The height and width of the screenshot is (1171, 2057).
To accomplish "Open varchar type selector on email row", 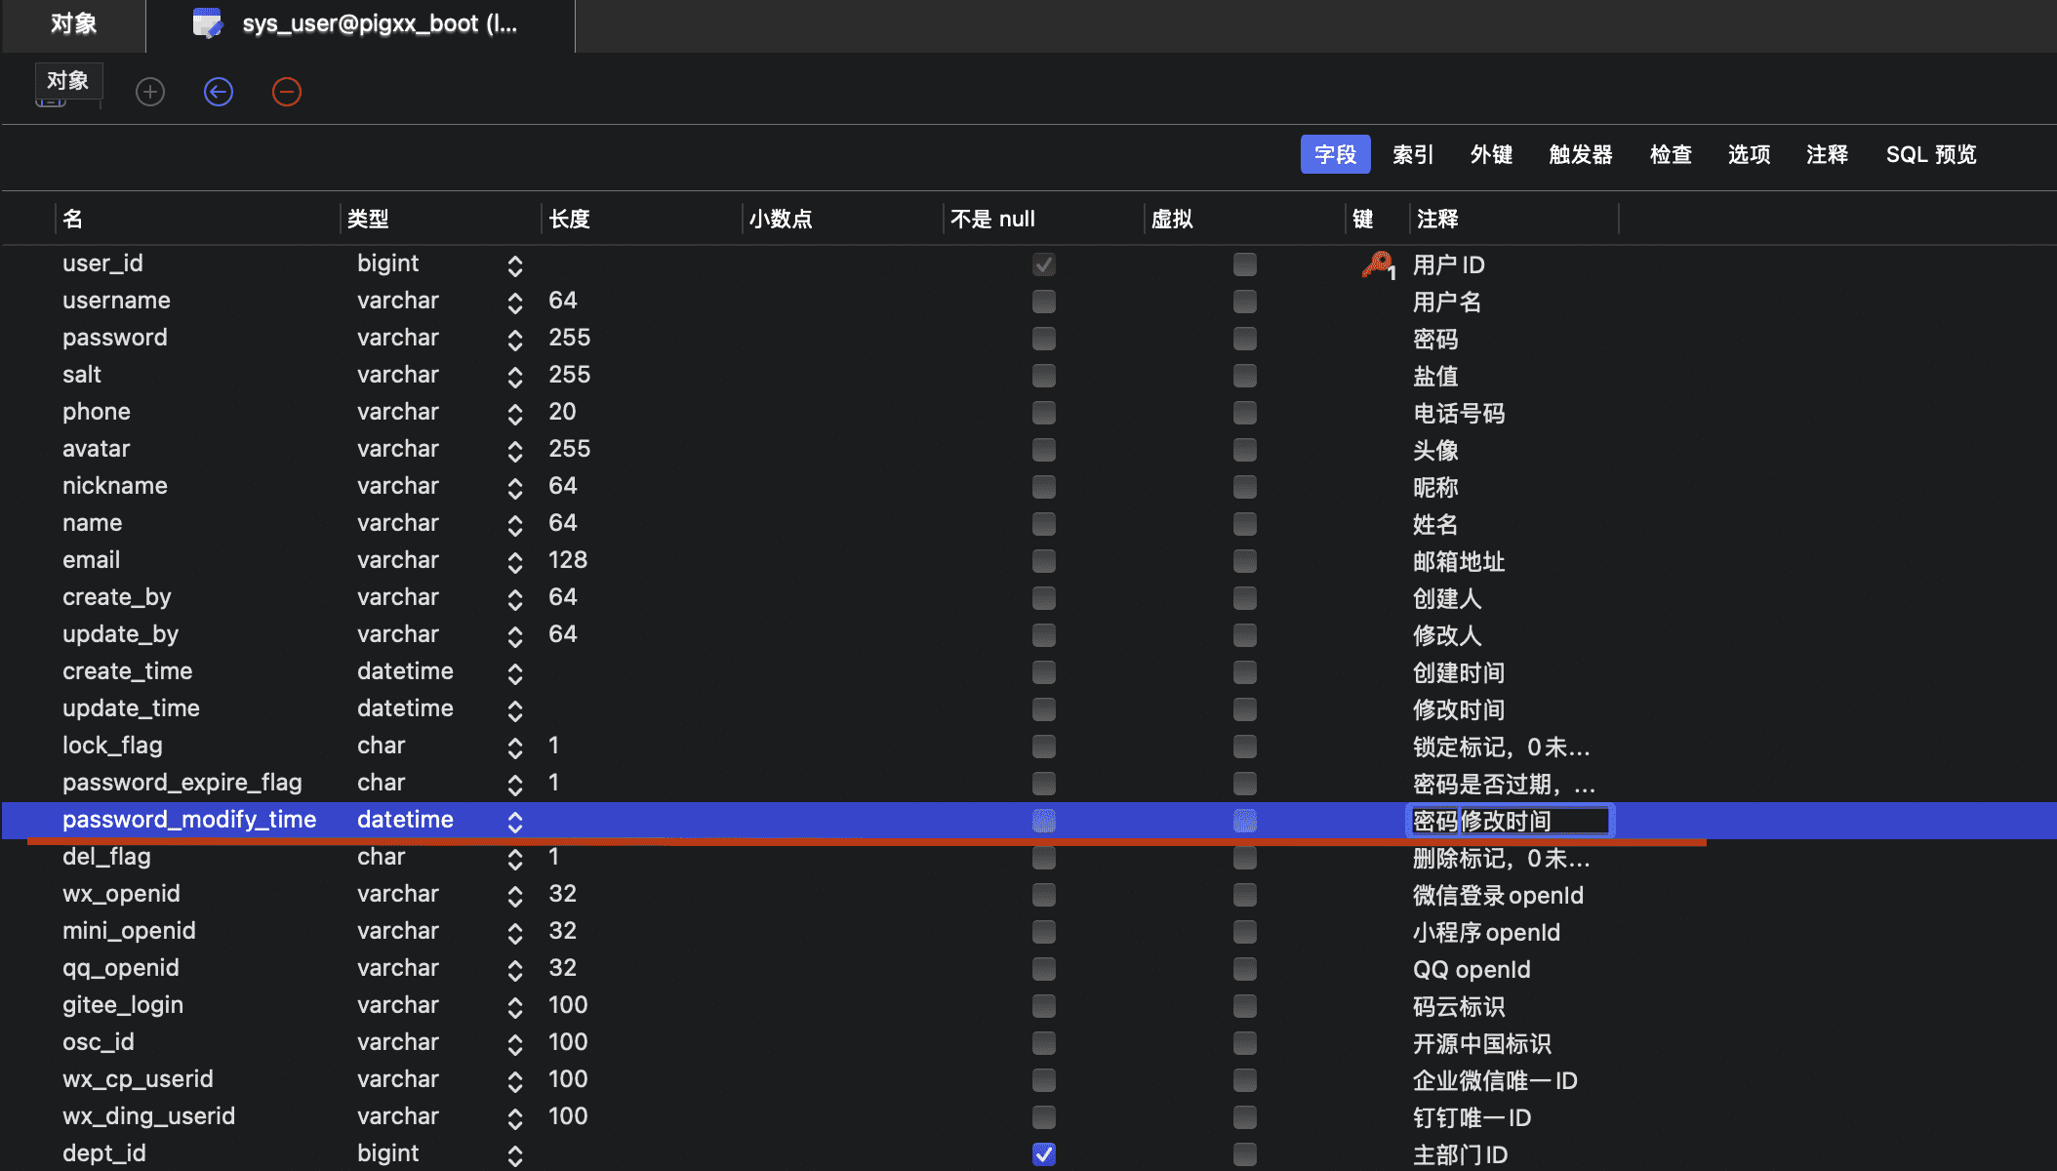I will pos(514,561).
